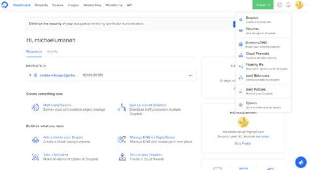Click the Droplets droplet icon in Create menu
The height and width of the screenshot is (170, 310).
coord(241,19)
